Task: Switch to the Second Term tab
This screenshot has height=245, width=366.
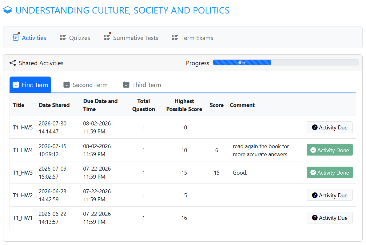Action: pos(86,85)
